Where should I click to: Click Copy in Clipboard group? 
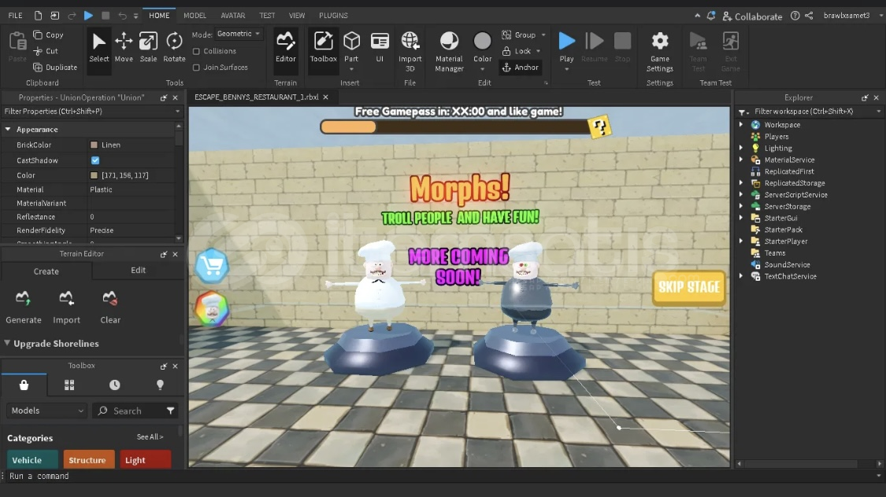click(49, 35)
